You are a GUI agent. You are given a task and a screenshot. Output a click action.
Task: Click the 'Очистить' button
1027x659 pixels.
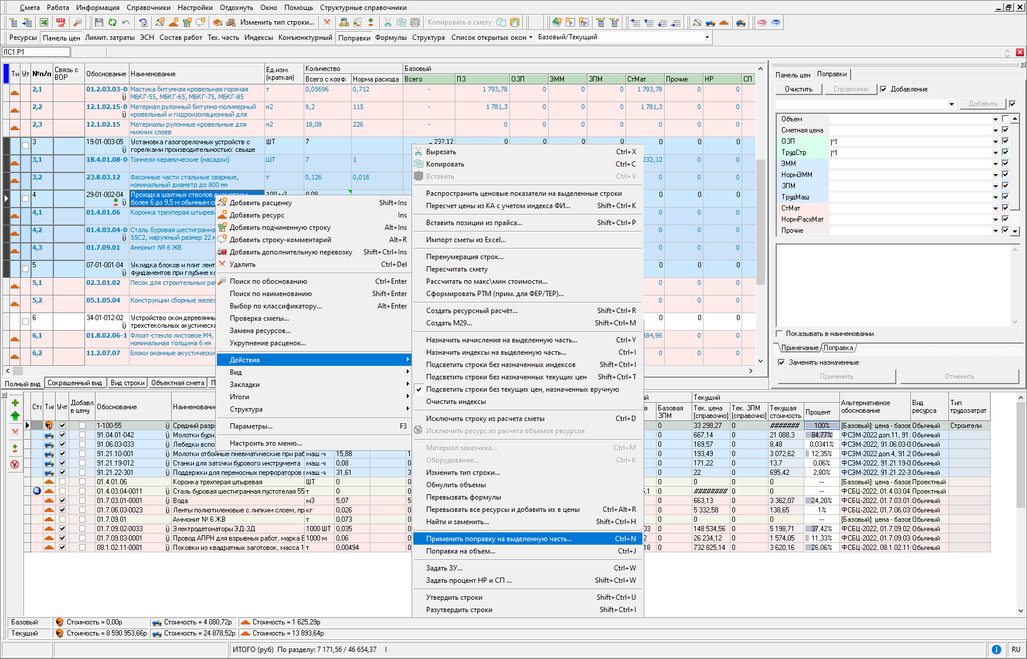tap(798, 89)
